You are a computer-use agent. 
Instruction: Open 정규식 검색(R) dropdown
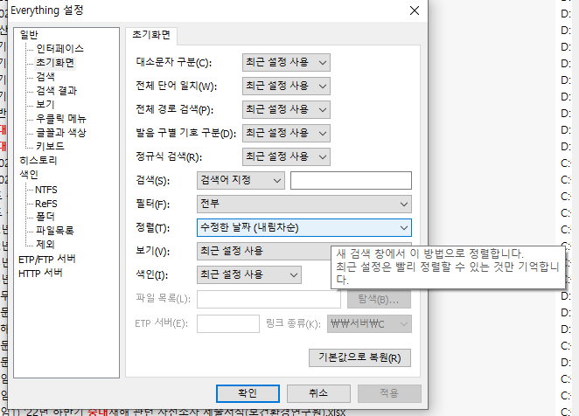286,157
